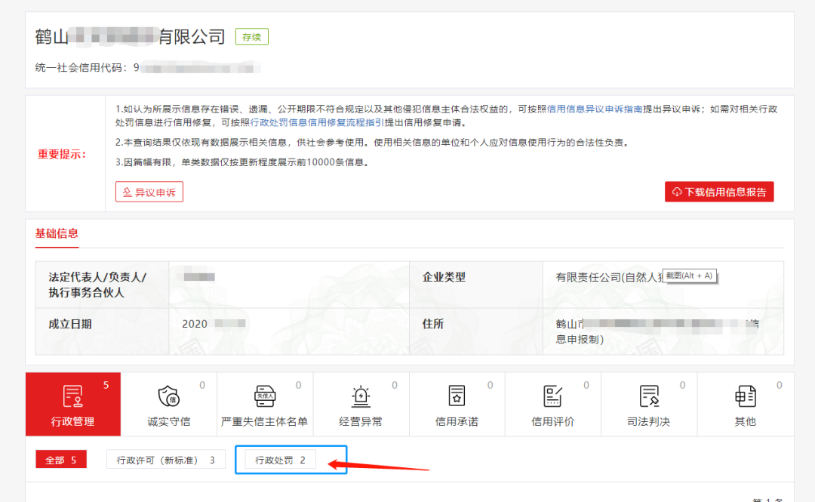Click the 重要提示 heading

(62, 154)
